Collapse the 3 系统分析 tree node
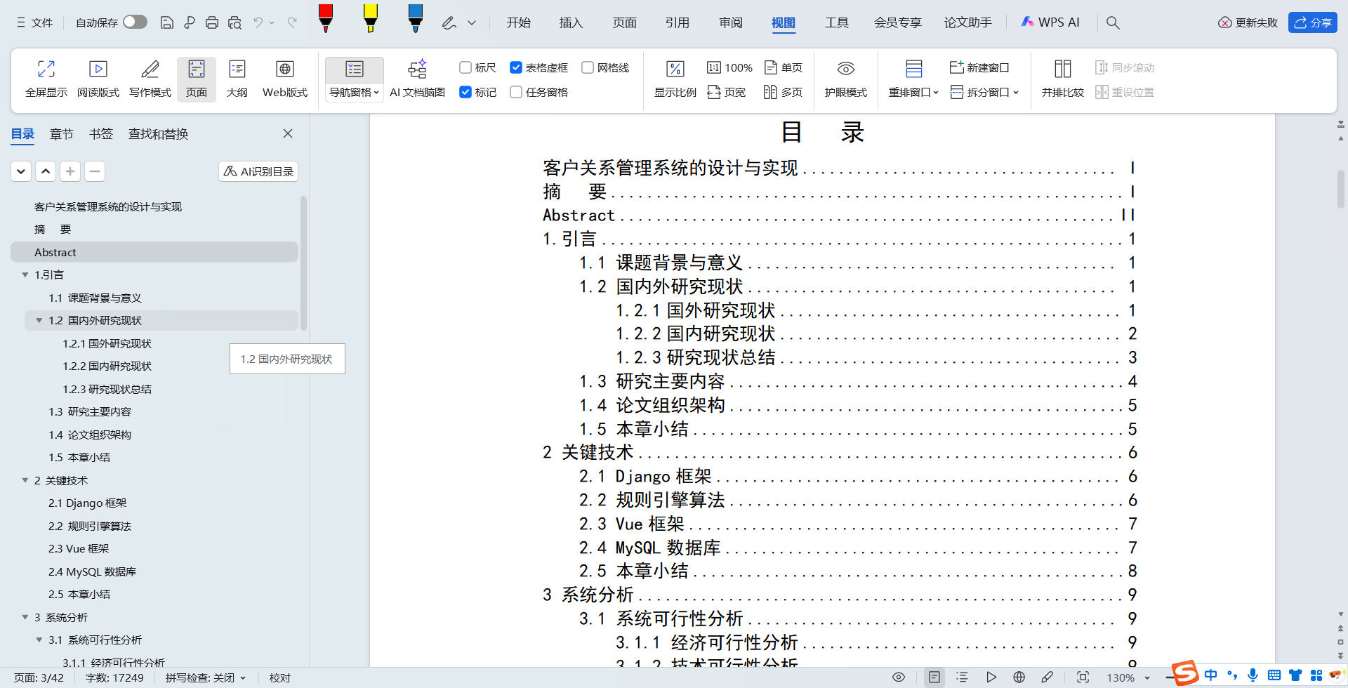The image size is (1348, 688). coord(25,617)
